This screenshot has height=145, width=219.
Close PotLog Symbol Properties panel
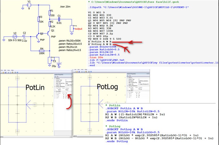pyautogui.click(x=149, y=74)
